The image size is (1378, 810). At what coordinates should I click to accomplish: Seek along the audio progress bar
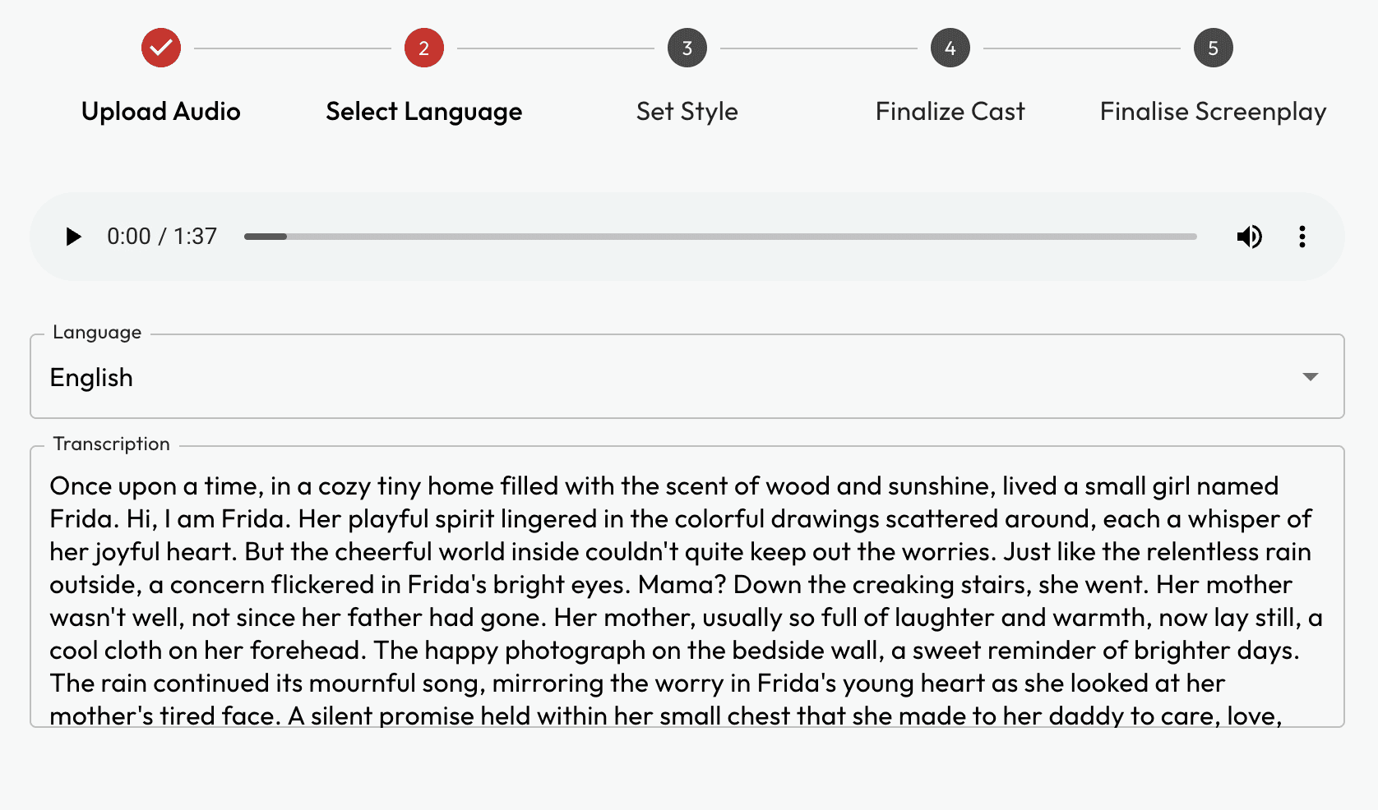720,237
